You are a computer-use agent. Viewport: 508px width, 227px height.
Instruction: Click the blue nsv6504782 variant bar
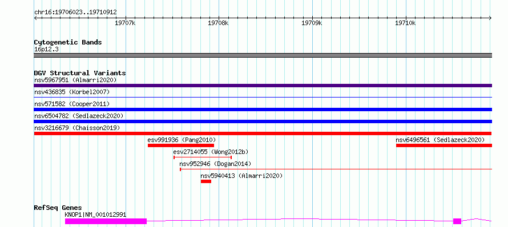coord(263,121)
